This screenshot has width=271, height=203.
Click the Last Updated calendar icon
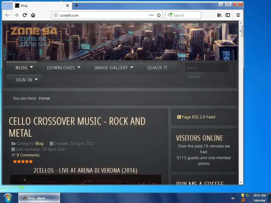(13, 149)
